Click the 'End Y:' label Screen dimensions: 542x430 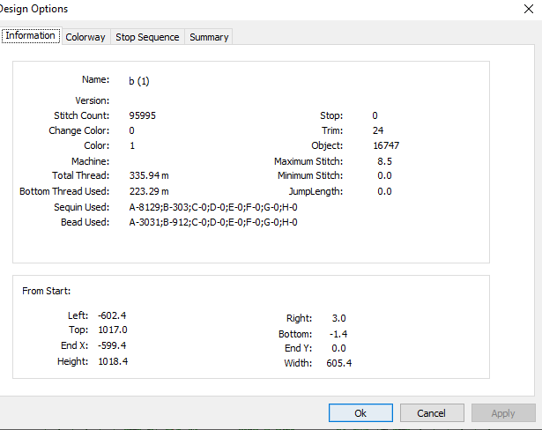tap(298, 348)
